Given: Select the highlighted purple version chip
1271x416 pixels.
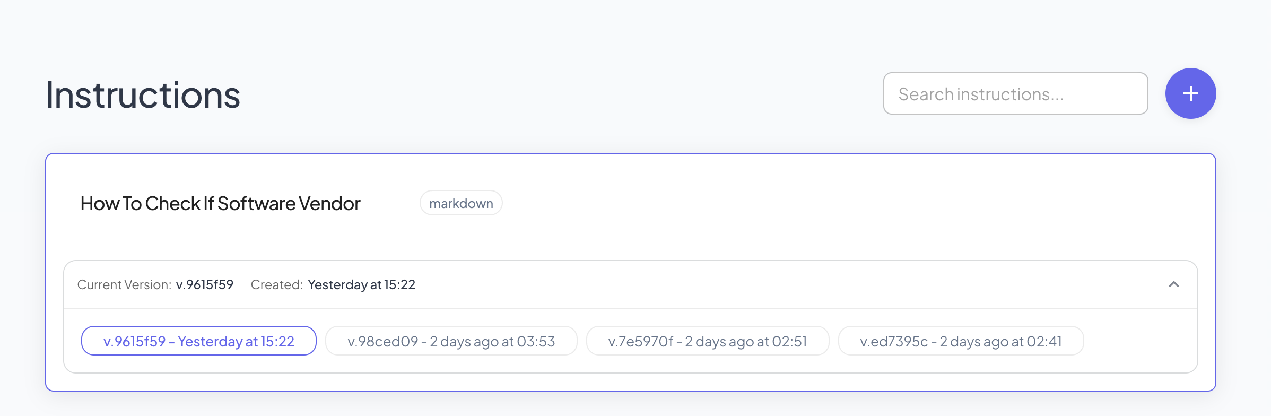Looking at the screenshot, I should 199,341.
